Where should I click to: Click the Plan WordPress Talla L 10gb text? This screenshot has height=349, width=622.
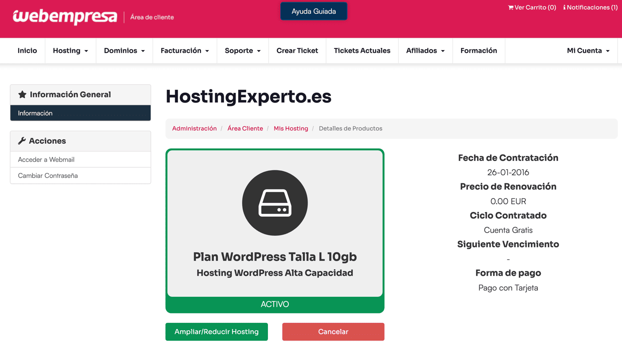(x=275, y=257)
